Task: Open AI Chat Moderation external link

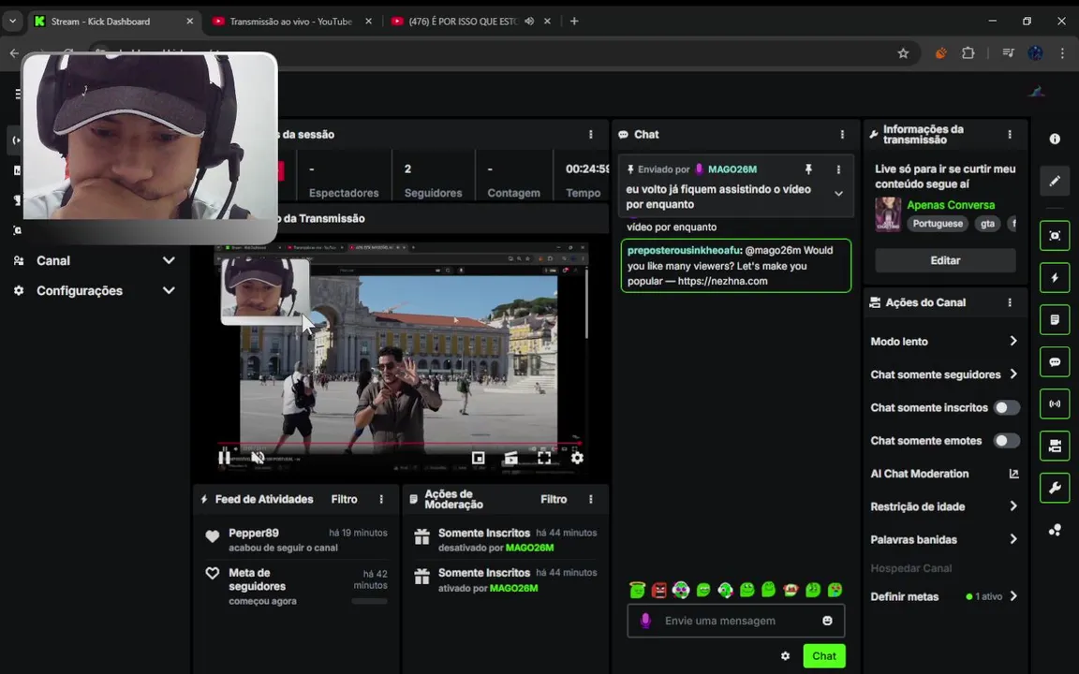Action: (x=1013, y=474)
